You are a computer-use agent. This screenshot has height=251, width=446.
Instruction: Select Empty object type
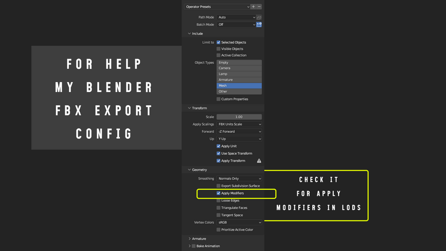pyautogui.click(x=239, y=63)
